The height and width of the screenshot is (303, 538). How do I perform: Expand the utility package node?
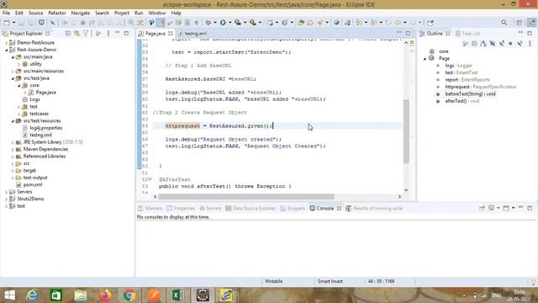tap(18, 64)
